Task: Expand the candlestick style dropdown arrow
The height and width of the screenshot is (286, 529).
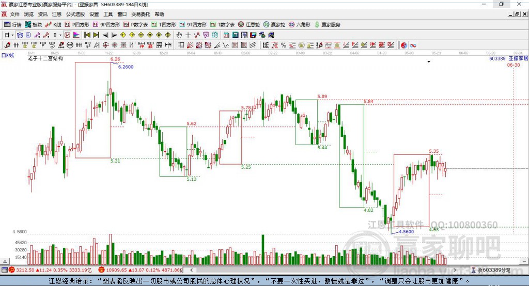Action: [60, 35]
